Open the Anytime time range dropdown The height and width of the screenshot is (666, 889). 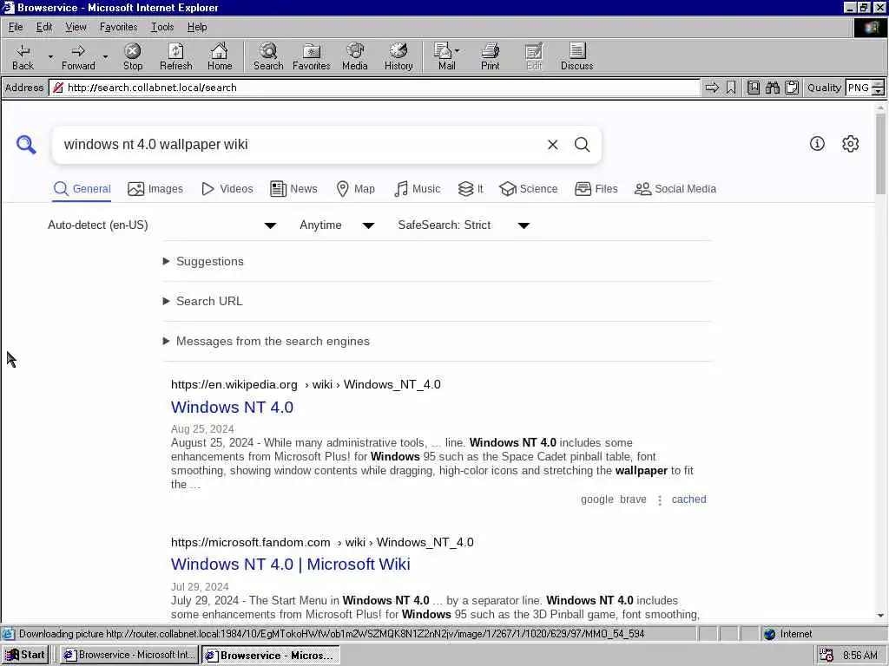coord(337,225)
